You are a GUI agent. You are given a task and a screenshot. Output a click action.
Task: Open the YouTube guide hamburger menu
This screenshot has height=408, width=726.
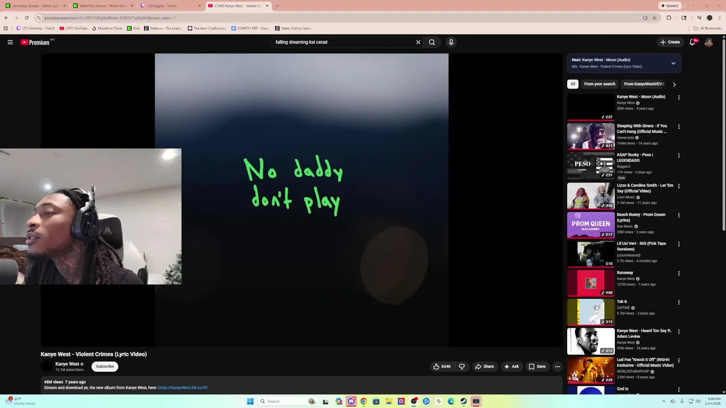click(10, 42)
